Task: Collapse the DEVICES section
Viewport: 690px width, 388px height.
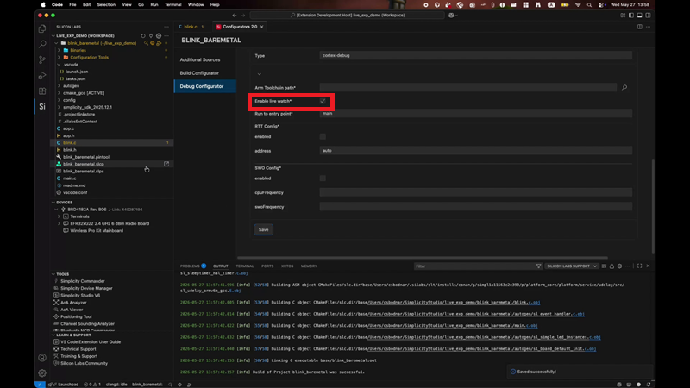Action: pos(53,203)
